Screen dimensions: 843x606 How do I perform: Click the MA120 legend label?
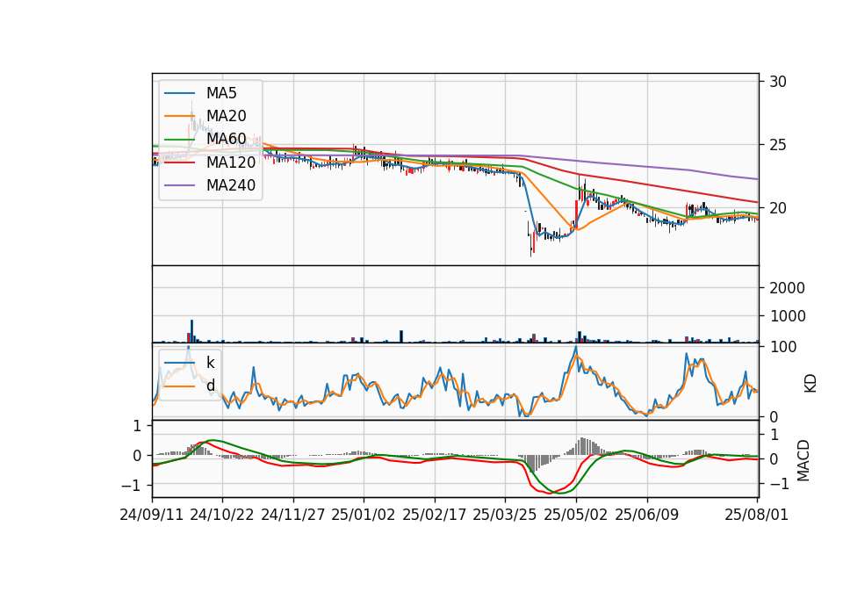pyautogui.click(x=231, y=162)
